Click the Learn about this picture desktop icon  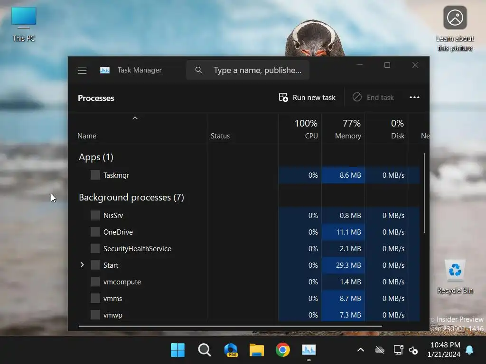(455, 28)
